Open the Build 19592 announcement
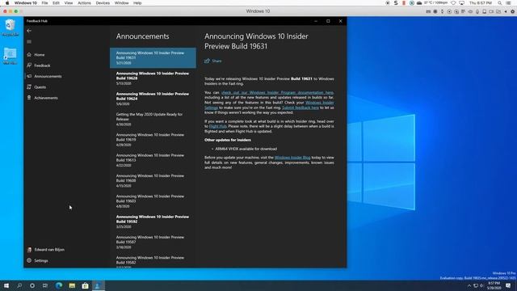The height and width of the screenshot is (291, 517). 153,221
